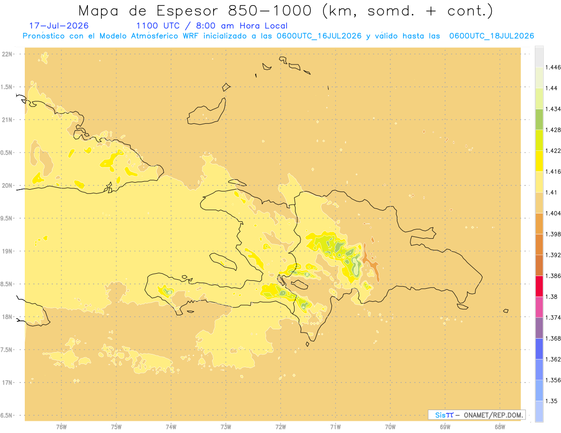Click the longitude label "69W"

point(445,426)
